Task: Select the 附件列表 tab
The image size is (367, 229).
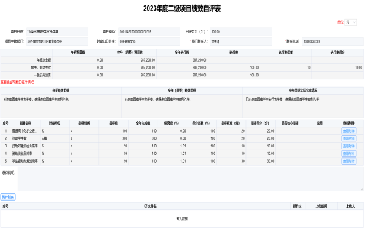Action: (8, 197)
